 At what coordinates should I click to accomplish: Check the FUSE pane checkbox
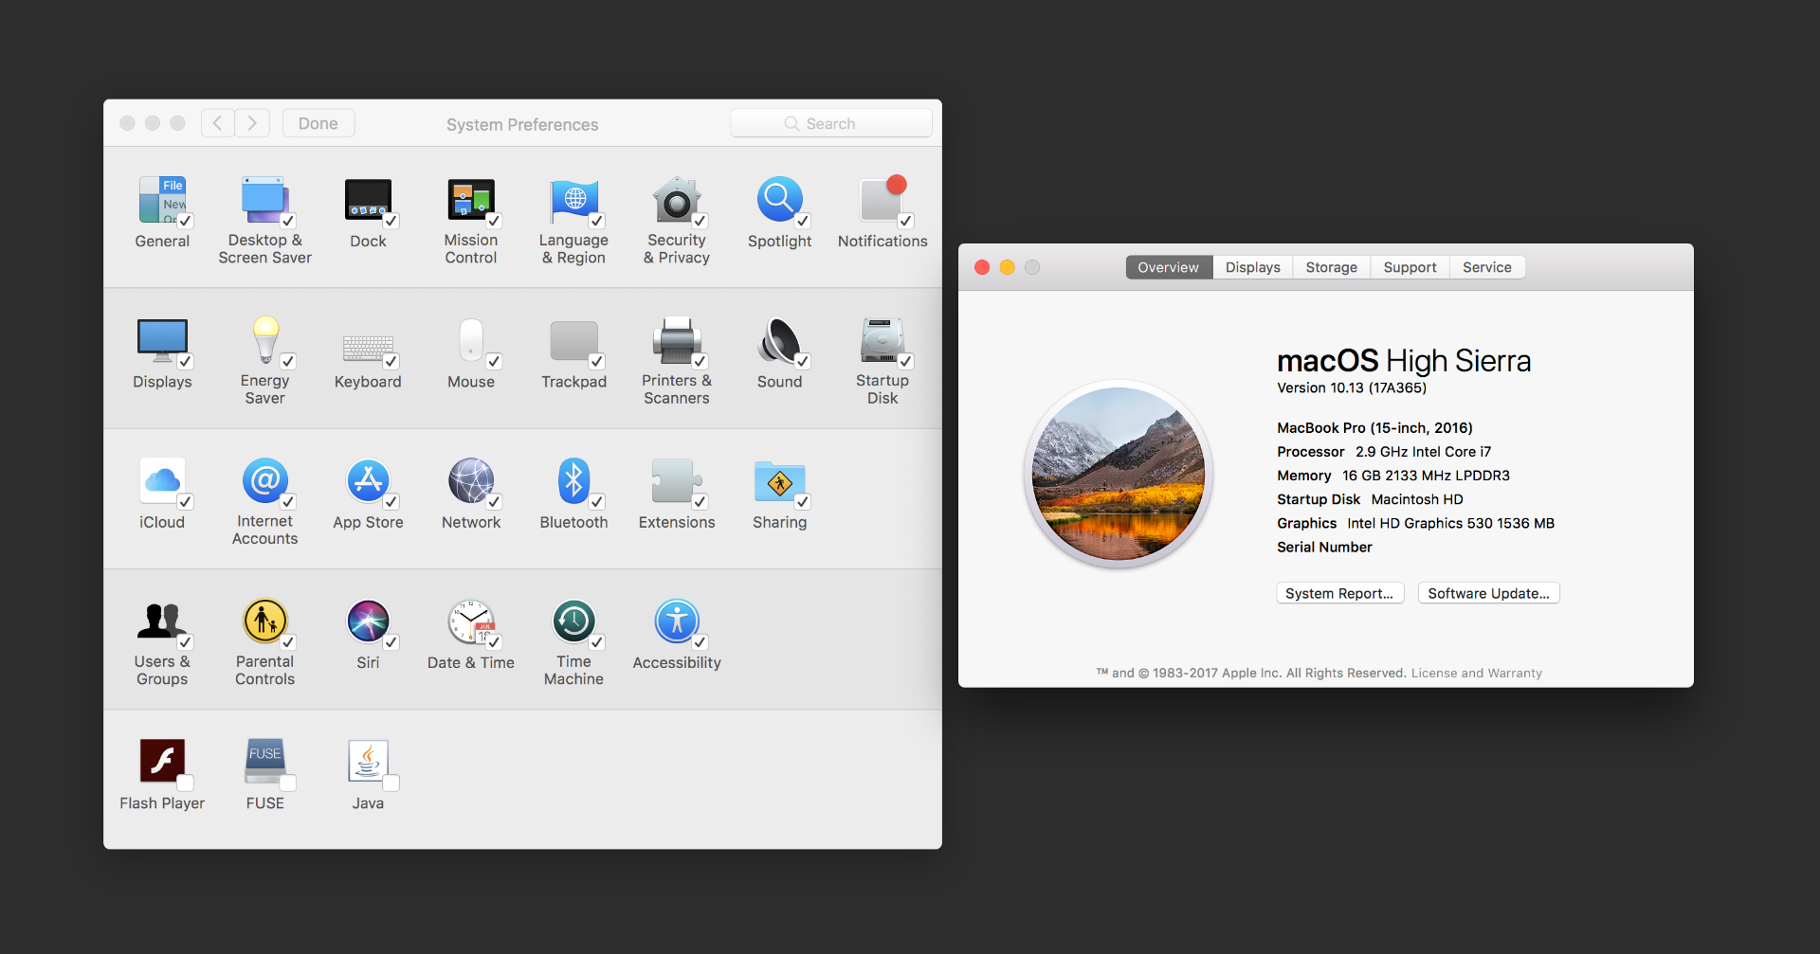(x=288, y=783)
